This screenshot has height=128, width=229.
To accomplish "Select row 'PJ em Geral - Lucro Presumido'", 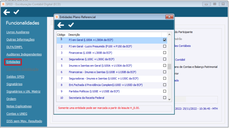I will click(112, 46).
